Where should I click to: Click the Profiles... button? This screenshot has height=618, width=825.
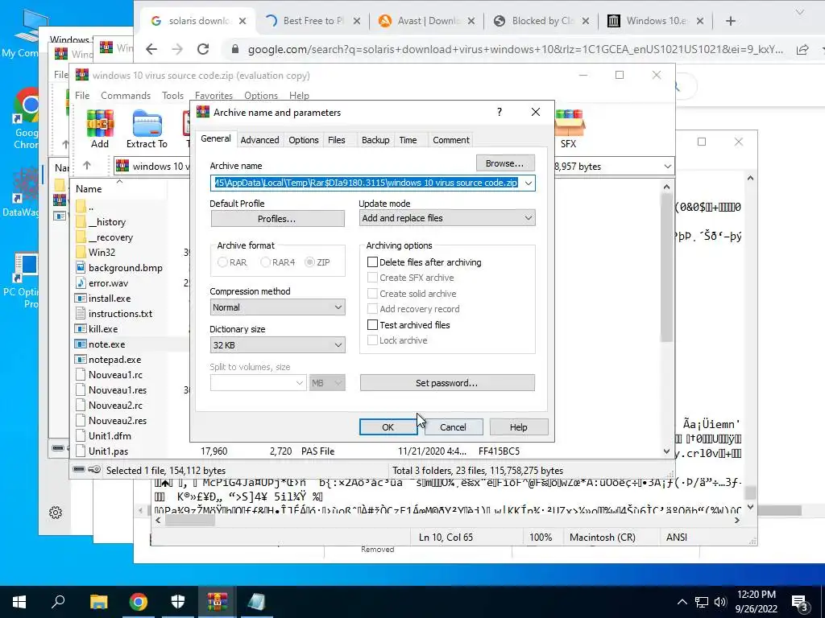pyautogui.click(x=277, y=219)
